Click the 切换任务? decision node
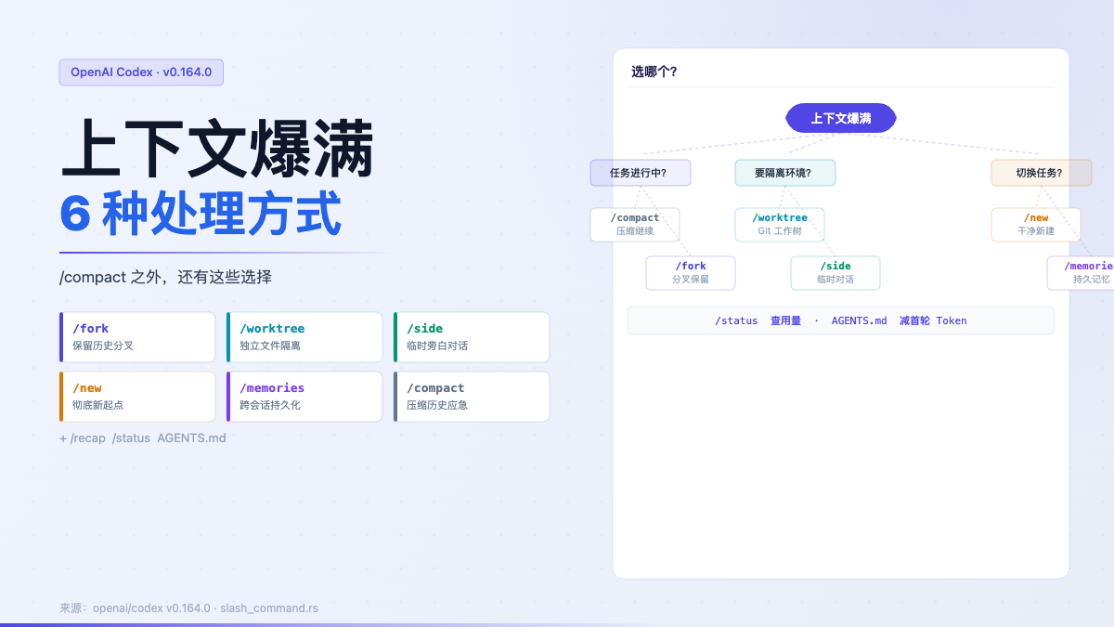 click(x=1042, y=173)
